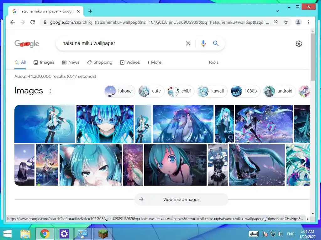321x240 pixels.
Task: Clear the search box text
Action: click(188, 43)
